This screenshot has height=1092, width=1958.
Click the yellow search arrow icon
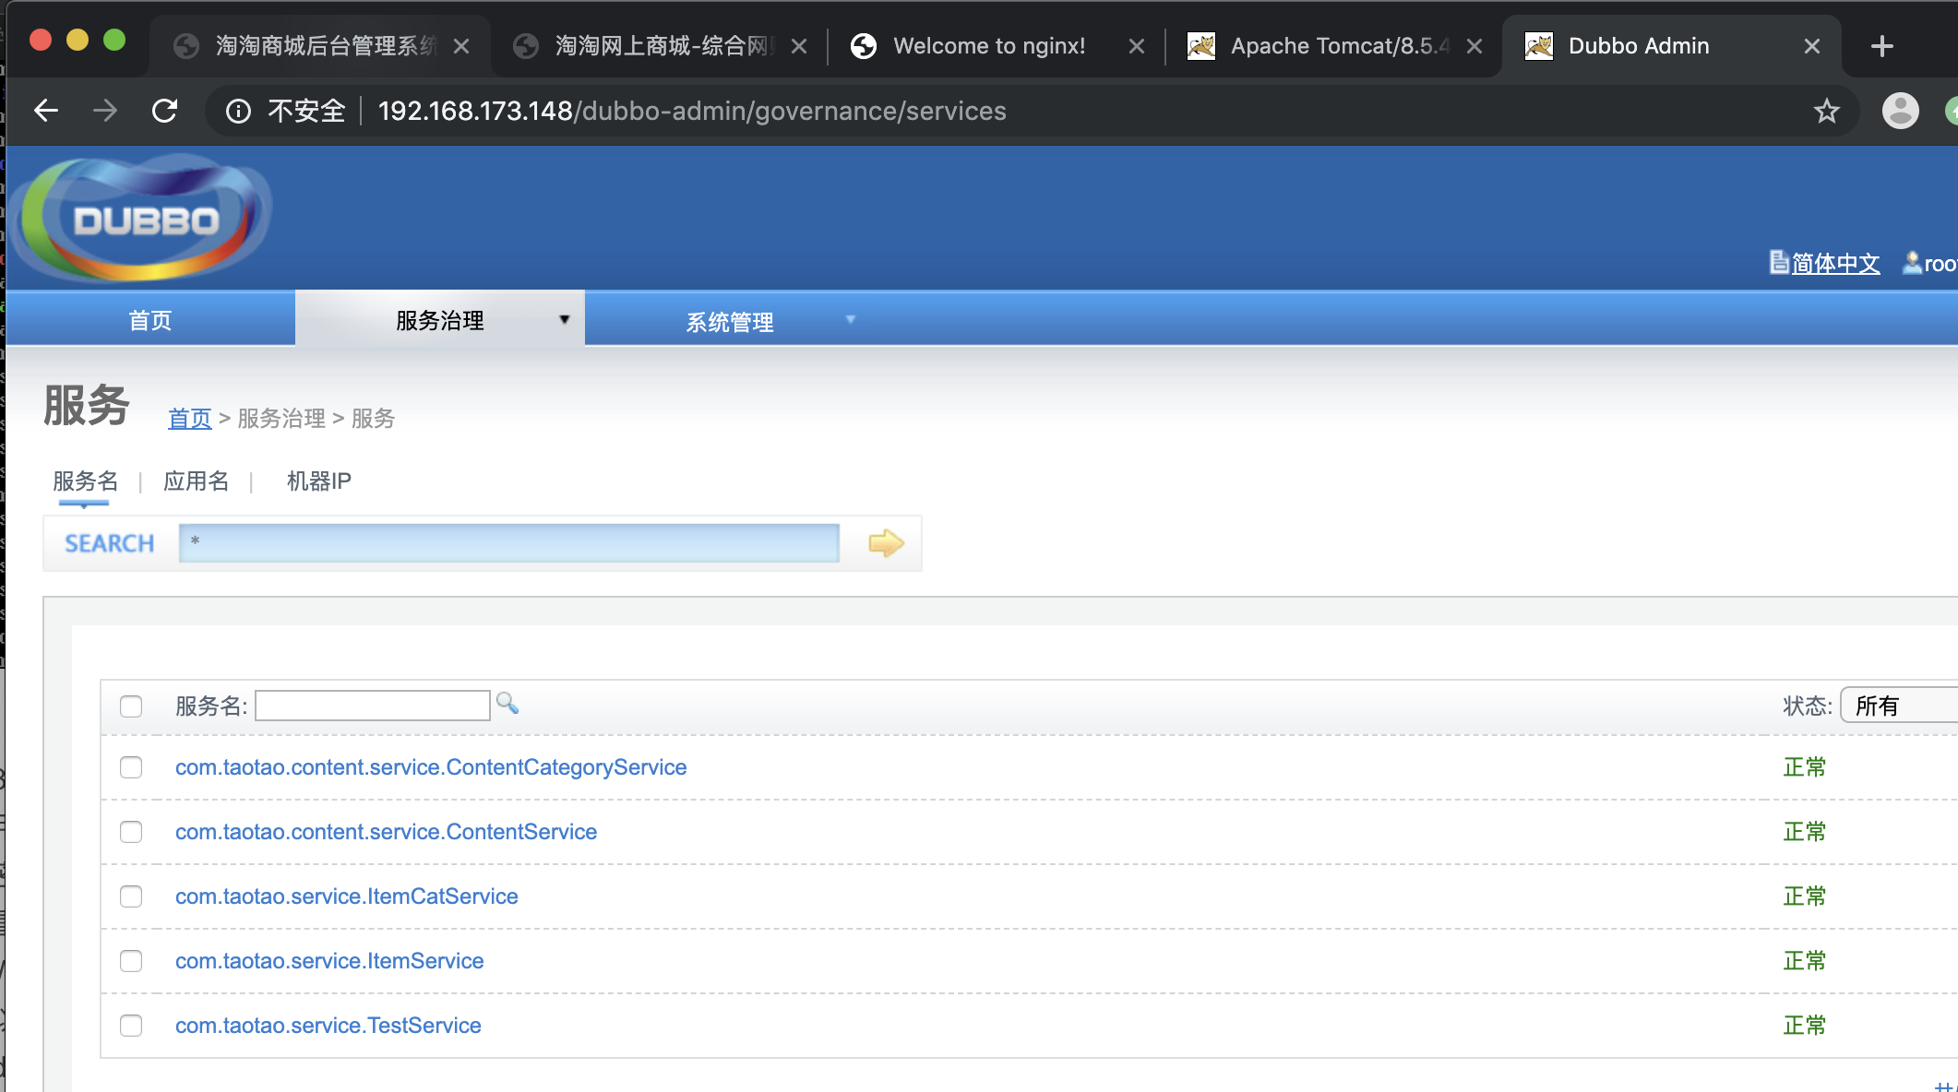pyautogui.click(x=886, y=543)
